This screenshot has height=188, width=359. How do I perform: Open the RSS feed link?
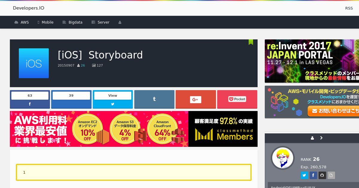(349, 8)
